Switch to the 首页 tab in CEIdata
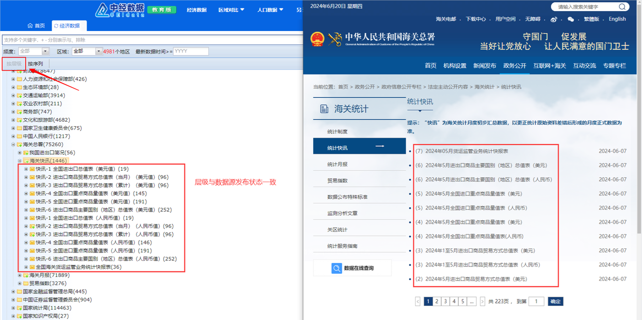The width and height of the screenshot is (642, 320). tap(36, 26)
